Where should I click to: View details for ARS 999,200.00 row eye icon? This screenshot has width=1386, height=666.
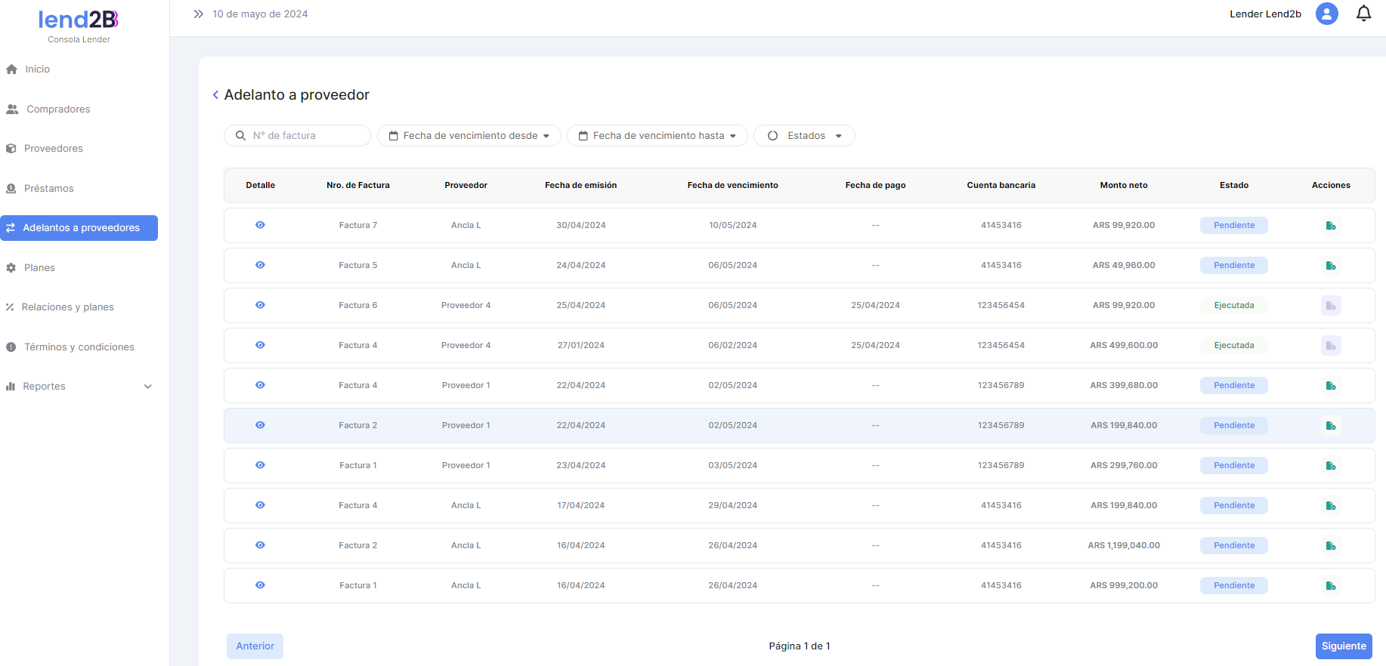coord(260,585)
